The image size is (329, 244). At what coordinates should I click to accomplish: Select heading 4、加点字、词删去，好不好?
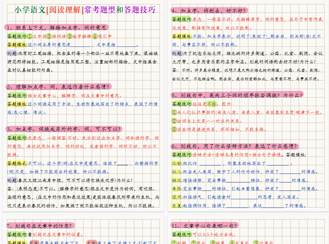(x=209, y=11)
